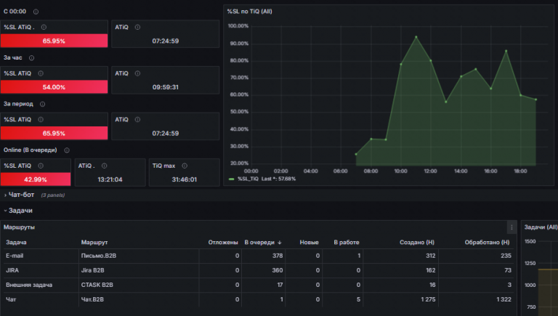
Task: Click the Online (В очереди) heading text
Action: coord(31,150)
